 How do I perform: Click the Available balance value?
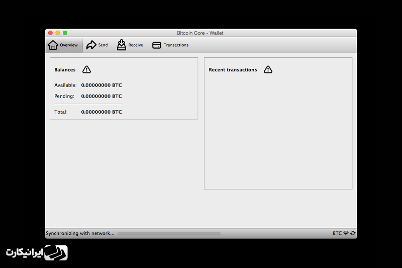coord(102,85)
